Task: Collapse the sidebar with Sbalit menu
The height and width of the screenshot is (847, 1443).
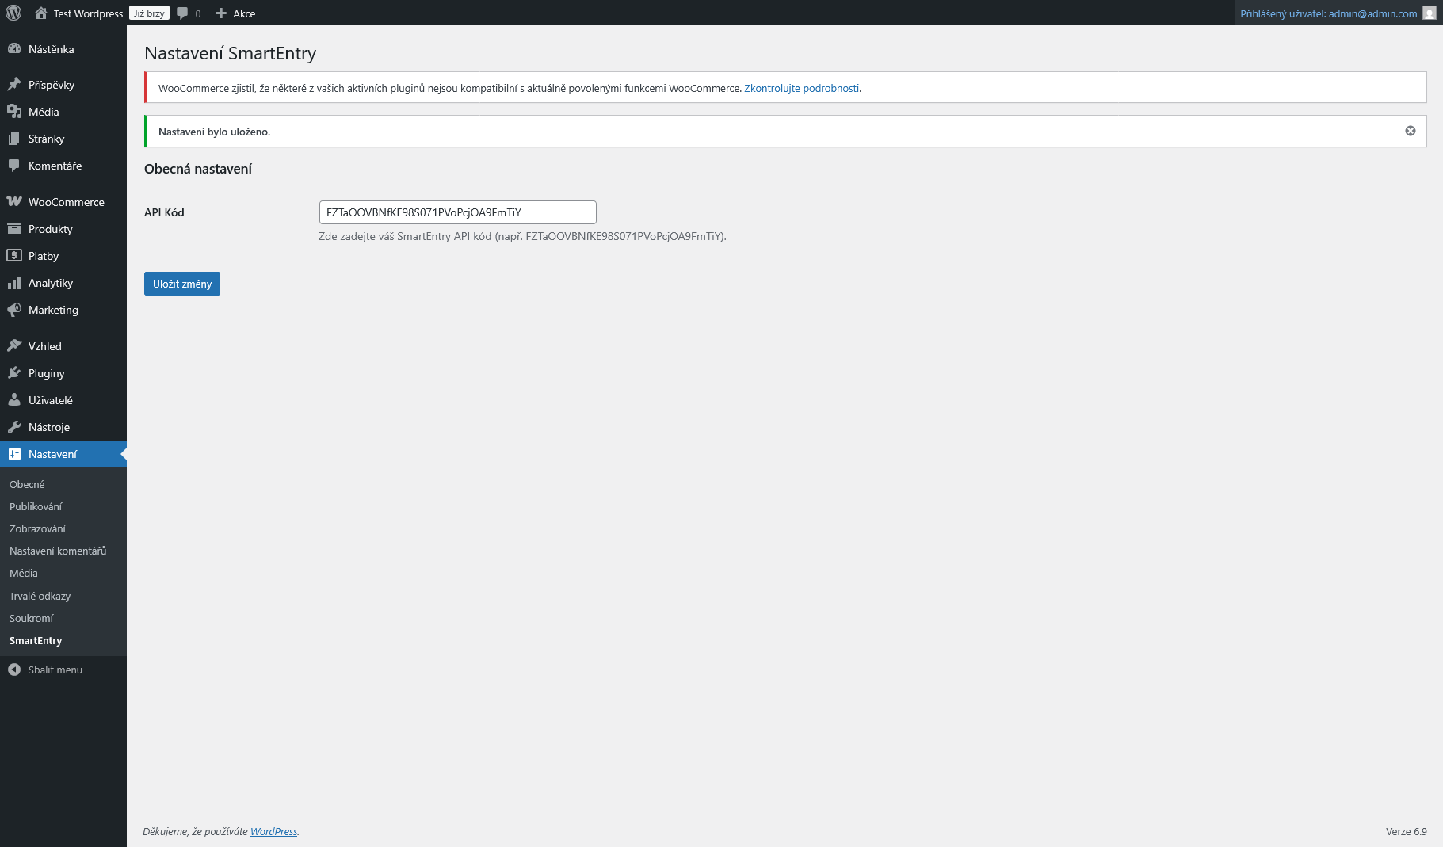Action: pos(55,670)
